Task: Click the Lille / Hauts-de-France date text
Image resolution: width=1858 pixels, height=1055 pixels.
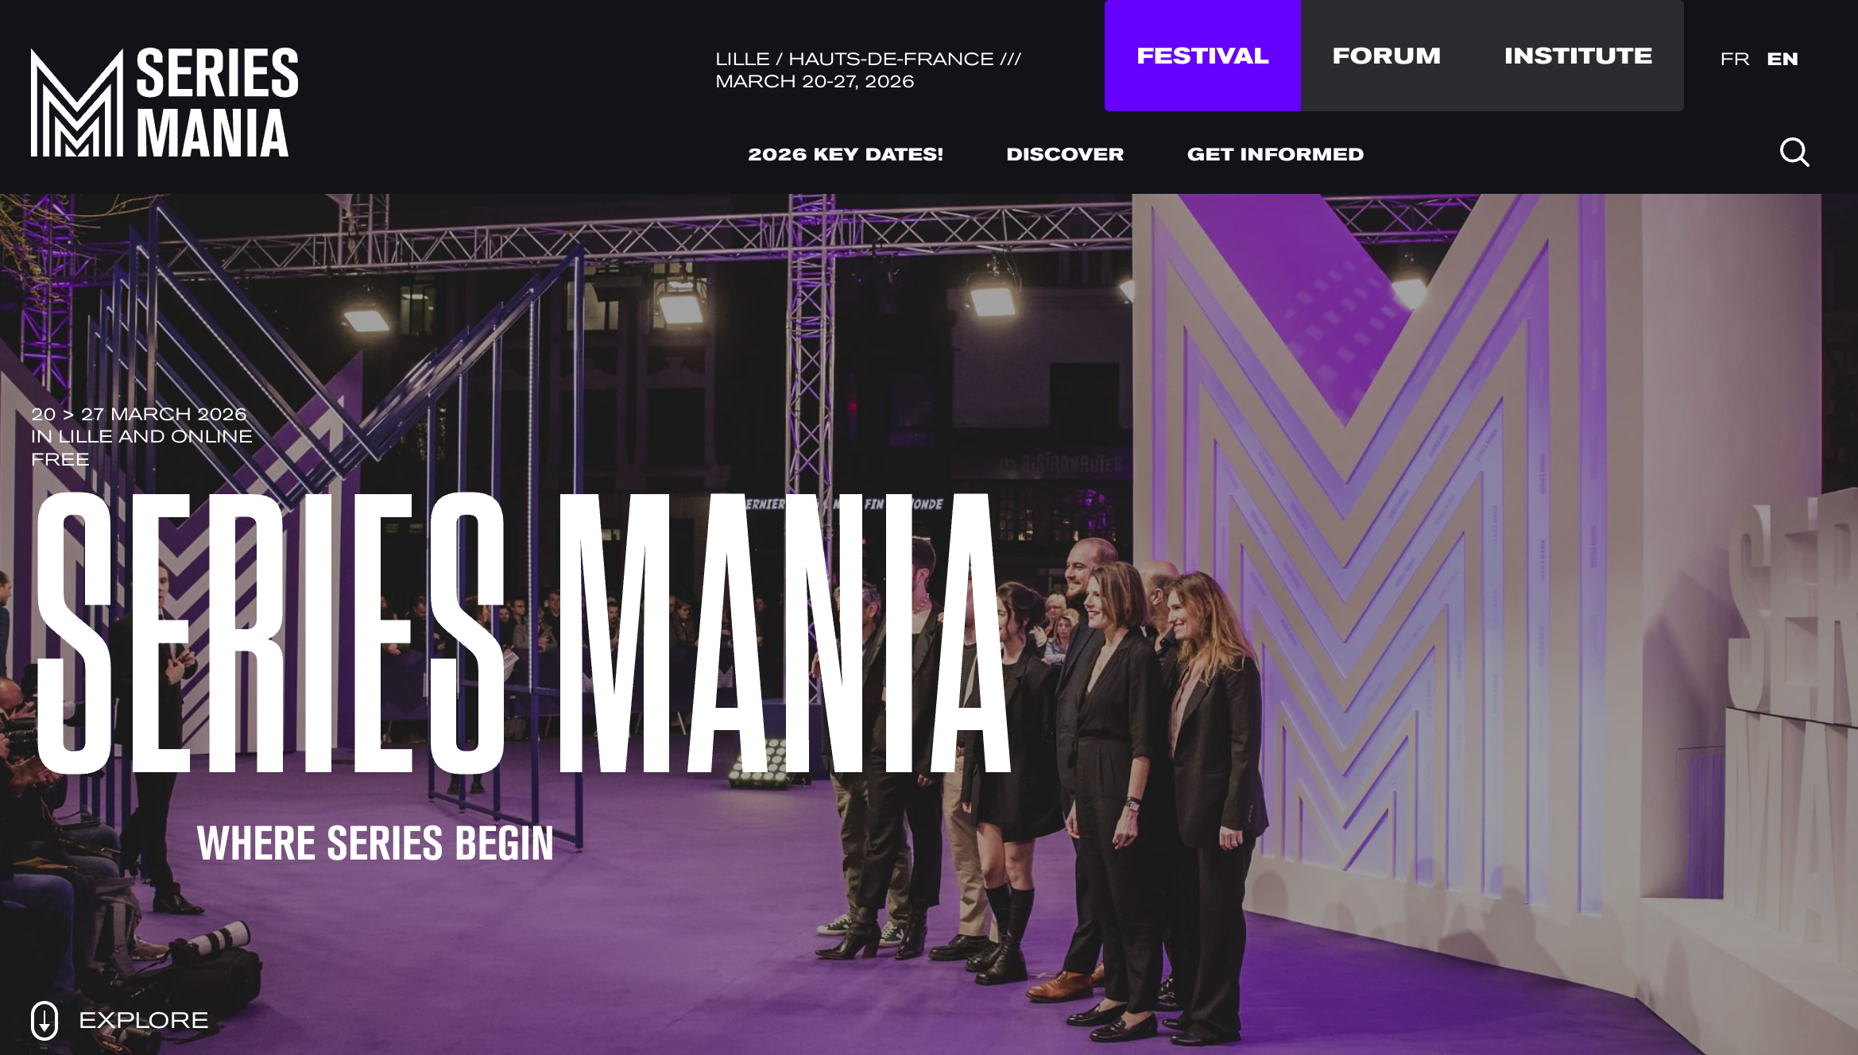Action: point(868,70)
